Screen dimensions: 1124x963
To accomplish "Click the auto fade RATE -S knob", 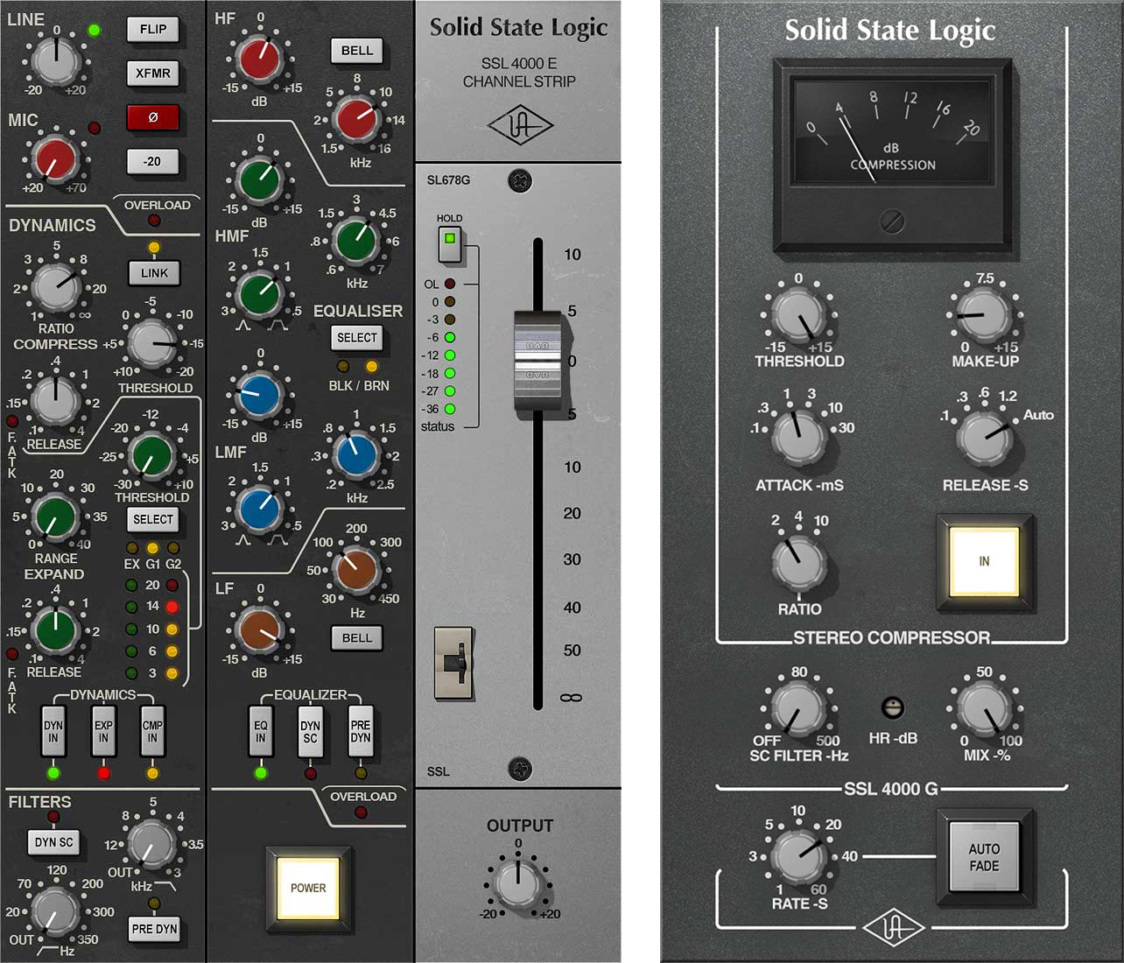I will 798,856.
